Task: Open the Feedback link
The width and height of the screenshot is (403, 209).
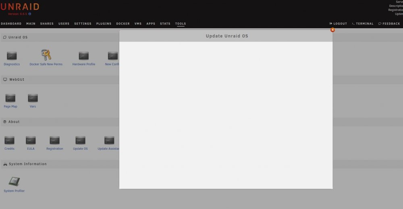Action: pos(389,24)
